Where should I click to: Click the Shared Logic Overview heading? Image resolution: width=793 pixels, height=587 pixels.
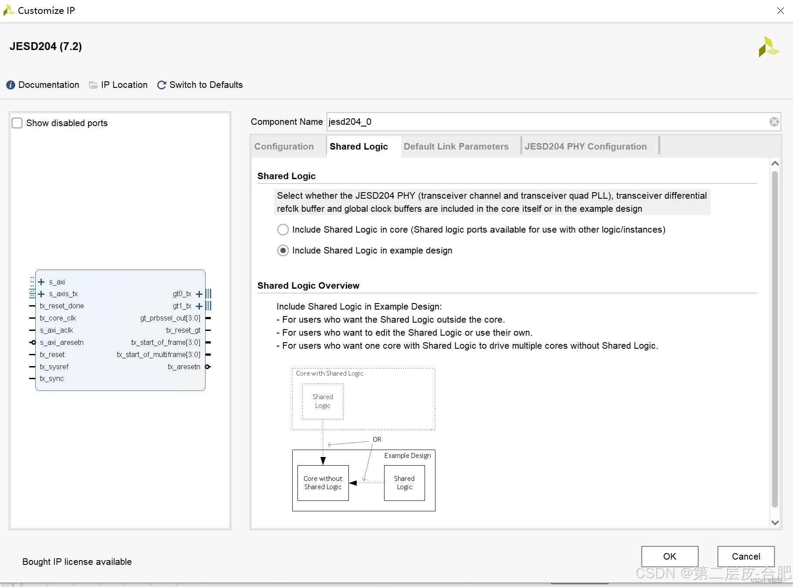coord(308,286)
